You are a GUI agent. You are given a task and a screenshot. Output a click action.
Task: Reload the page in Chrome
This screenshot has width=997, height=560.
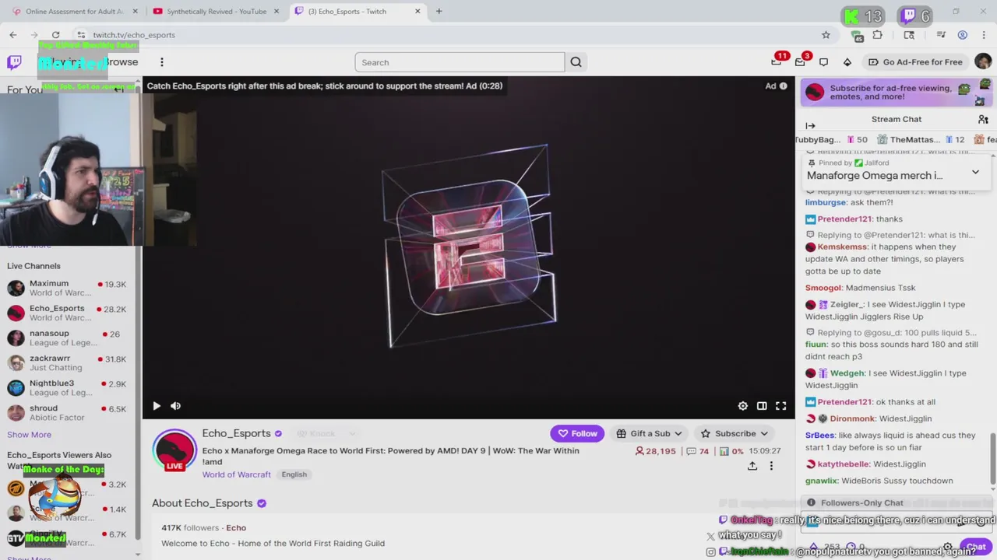point(55,35)
